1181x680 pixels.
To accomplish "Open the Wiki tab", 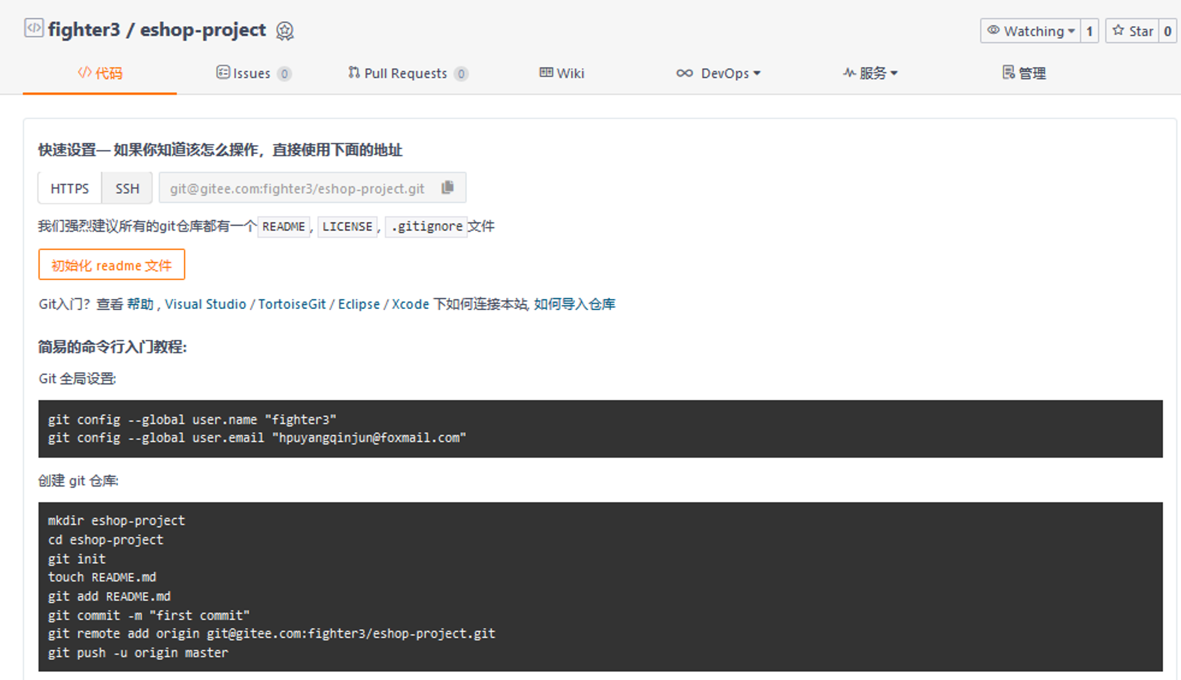I will (562, 73).
